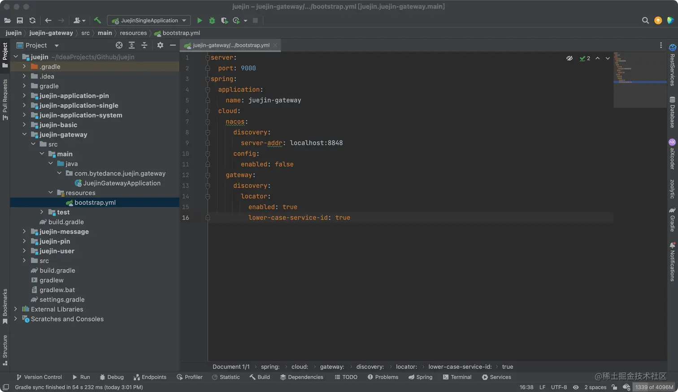Click the Select Opened File target icon
Viewport: 678px width, 392px height.
pos(119,45)
